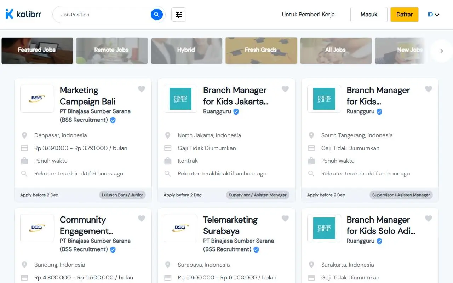The image size is (453, 283).
Task: Click Ruangguru logo on Solo Branch Manager card
Action: pos(324,228)
